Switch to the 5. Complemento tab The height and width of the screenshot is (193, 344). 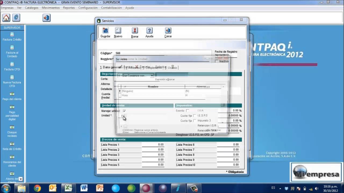[x=152, y=68]
